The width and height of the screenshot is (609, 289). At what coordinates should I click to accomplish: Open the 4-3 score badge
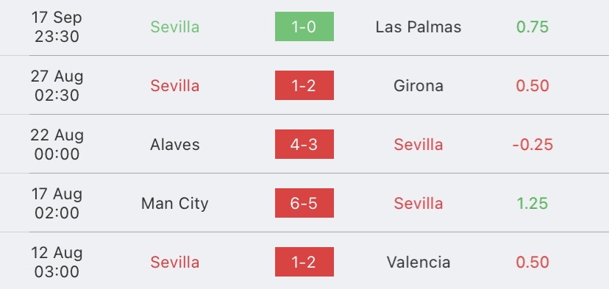click(304, 144)
